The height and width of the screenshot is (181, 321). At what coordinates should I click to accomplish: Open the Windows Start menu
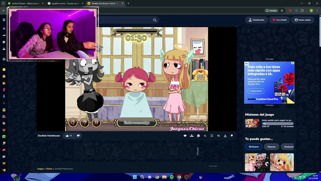click(135, 177)
